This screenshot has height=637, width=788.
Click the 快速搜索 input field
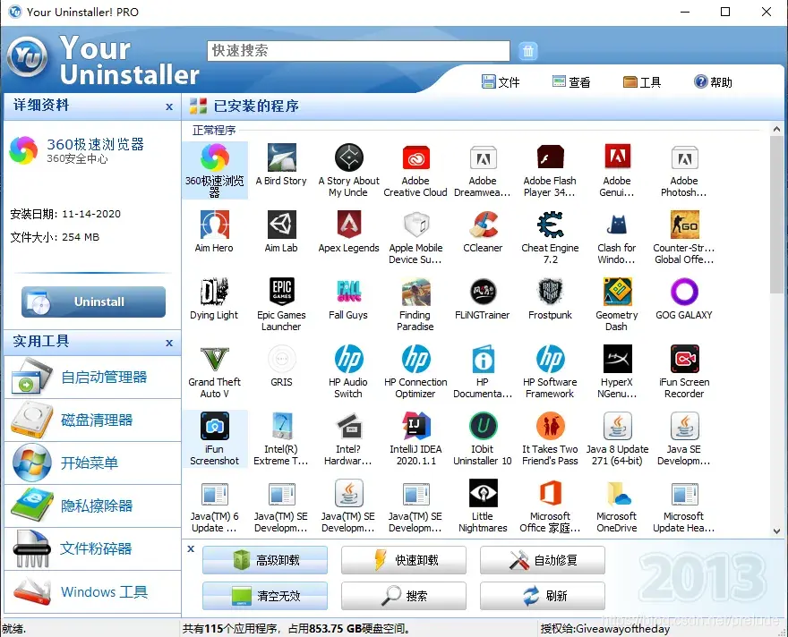click(x=358, y=51)
